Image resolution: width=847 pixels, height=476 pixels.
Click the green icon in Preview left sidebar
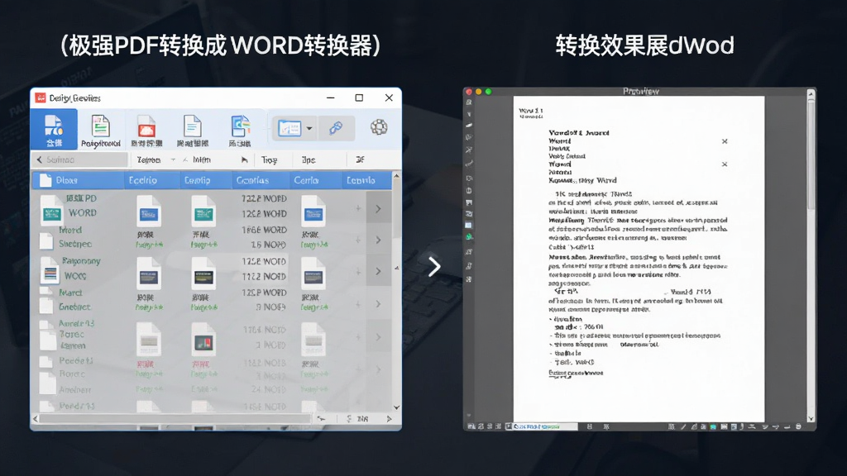[469, 237]
